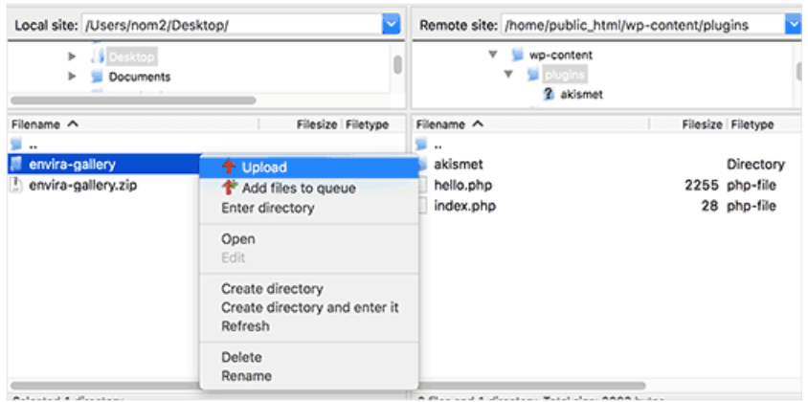
Task: Collapse the plugins tree node
Action: (509, 75)
